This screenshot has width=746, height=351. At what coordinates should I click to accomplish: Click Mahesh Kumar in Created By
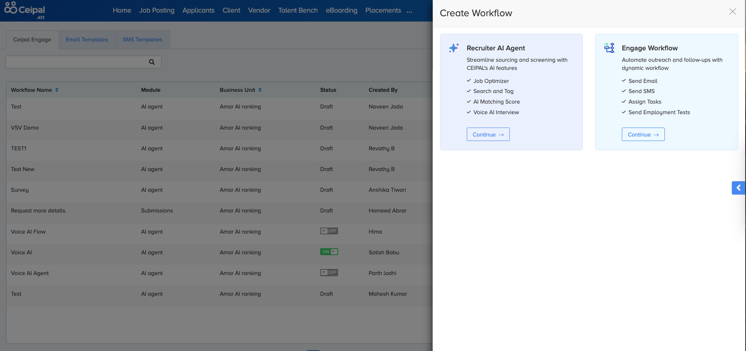[x=388, y=294]
